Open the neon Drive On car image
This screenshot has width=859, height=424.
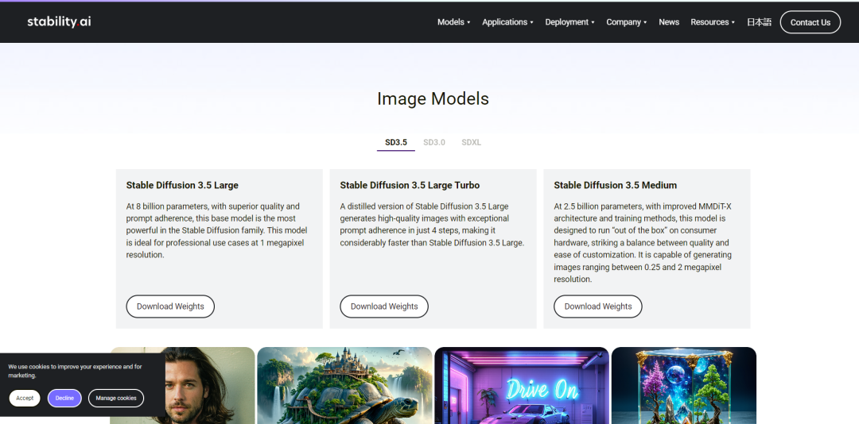(x=522, y=386)
